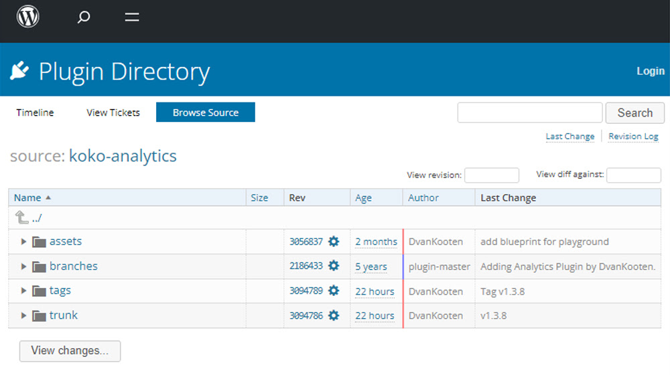Screen dimensions: 670x375
Task: Focus the View diff against input field
Action: 634,175
